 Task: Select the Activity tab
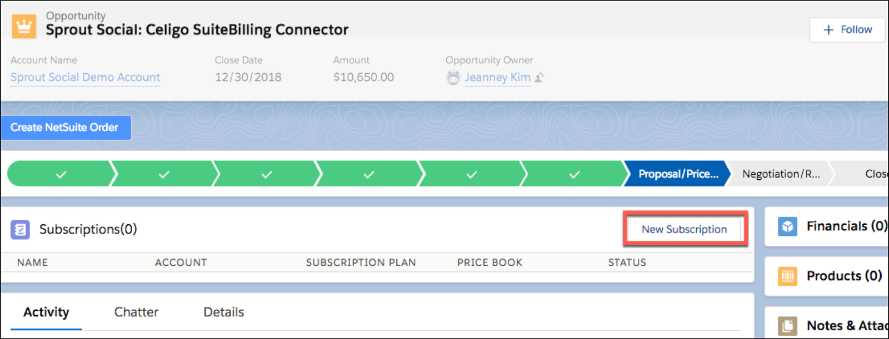46,312
